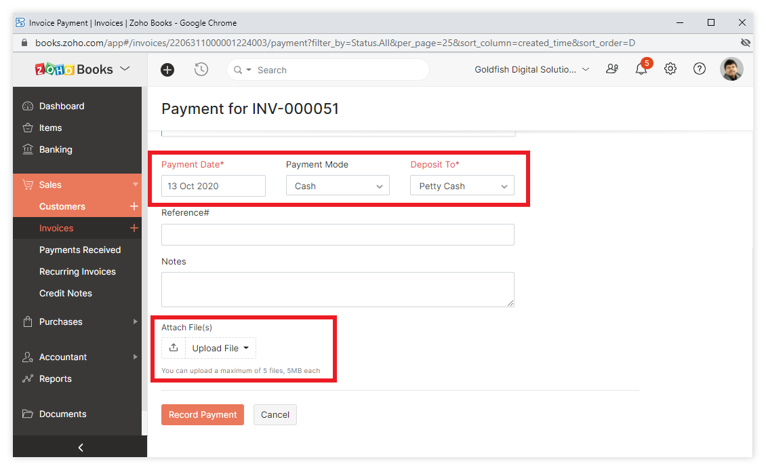Collapse the sidebar with bottom chevron

pos(80,447)
